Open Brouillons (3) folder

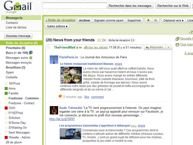15,67
